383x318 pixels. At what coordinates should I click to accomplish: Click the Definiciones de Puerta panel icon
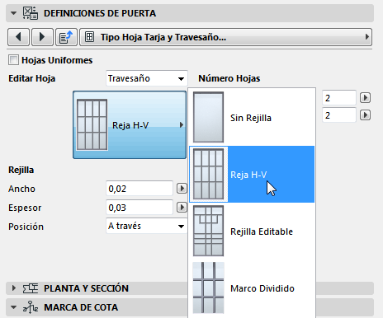(31, 13)
